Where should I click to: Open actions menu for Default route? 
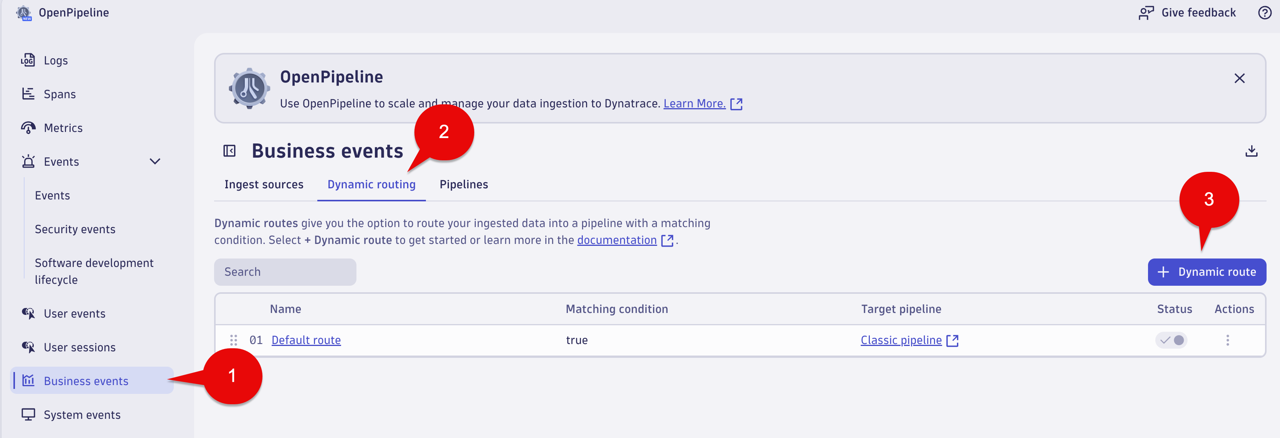coord(1227,340)
